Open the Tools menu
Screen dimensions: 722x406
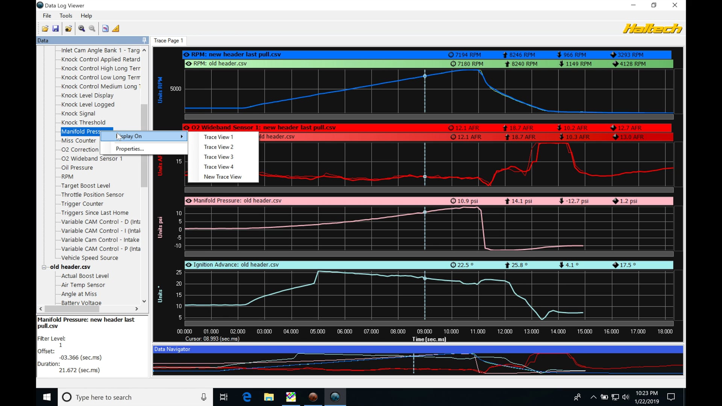(66, 15)
